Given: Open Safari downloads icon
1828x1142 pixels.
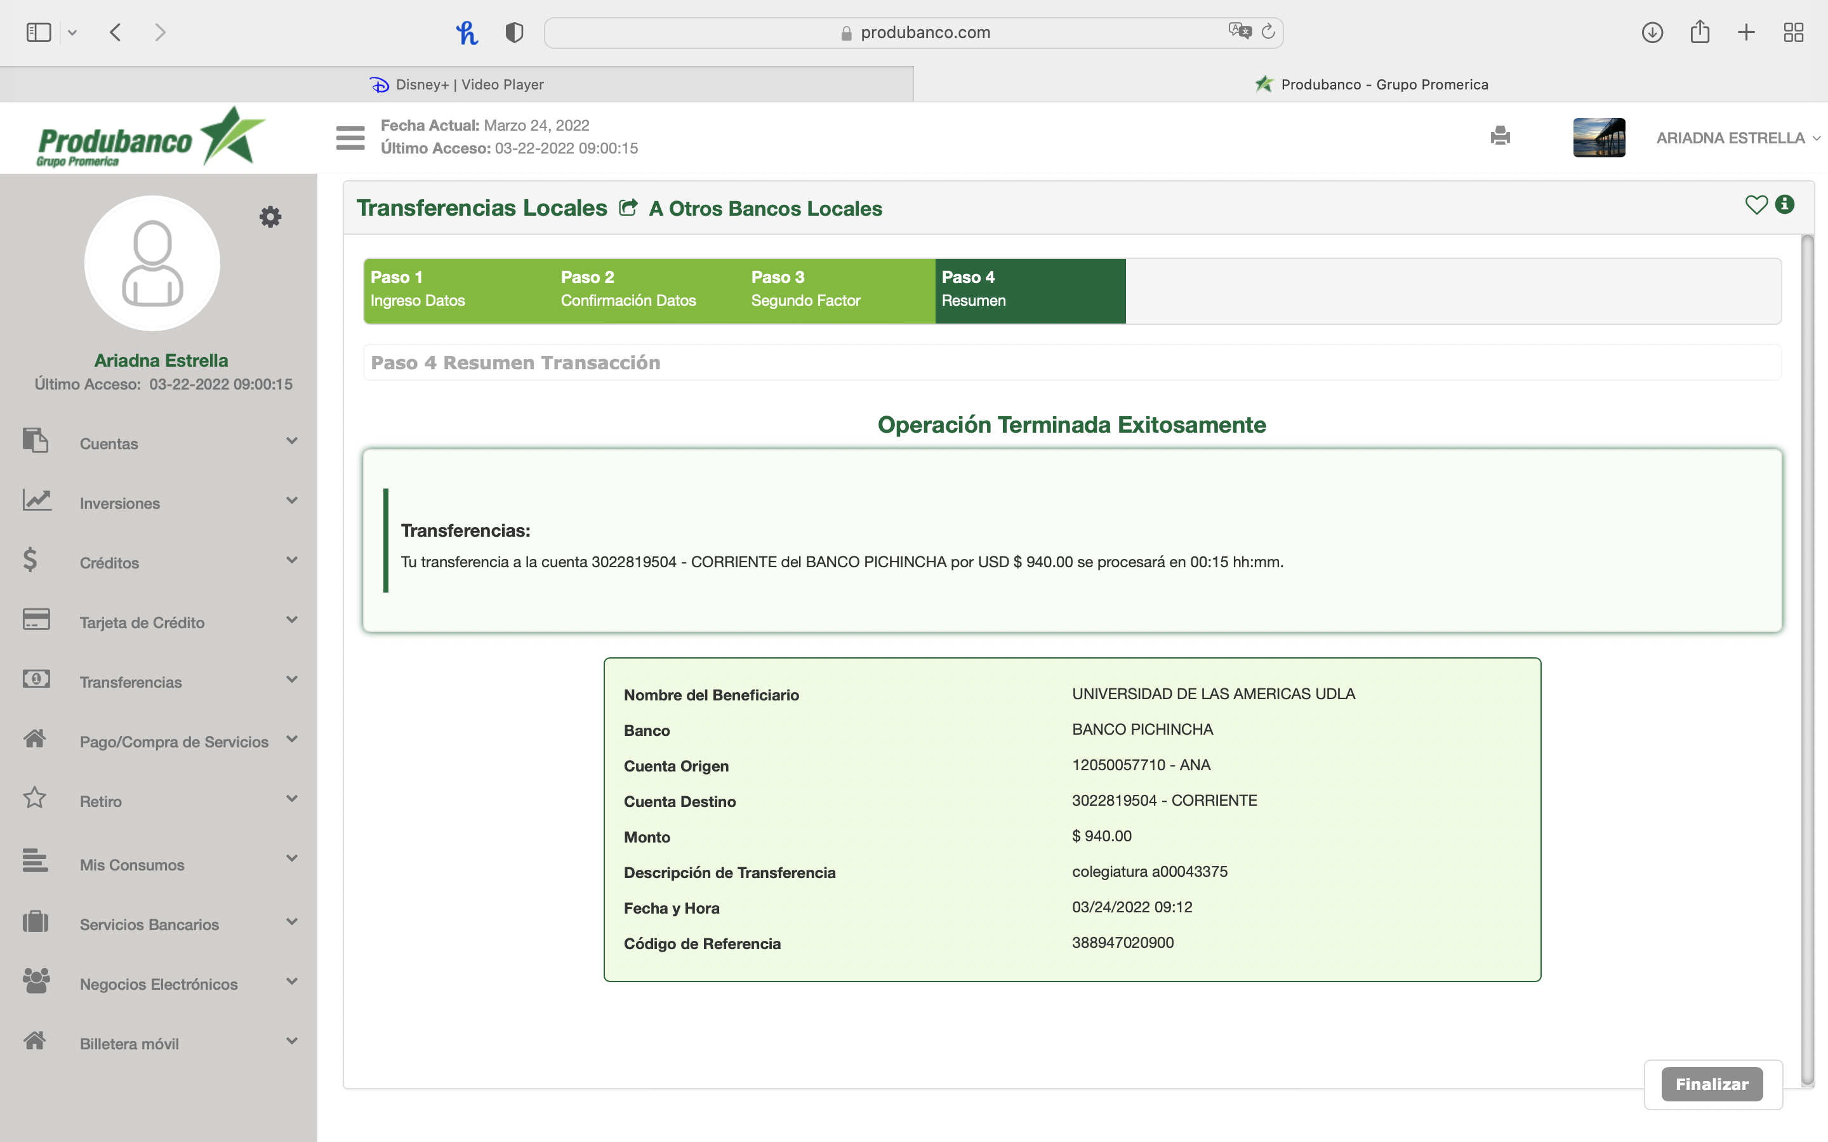Looking at the screenshot, I should pos(1652,32).
